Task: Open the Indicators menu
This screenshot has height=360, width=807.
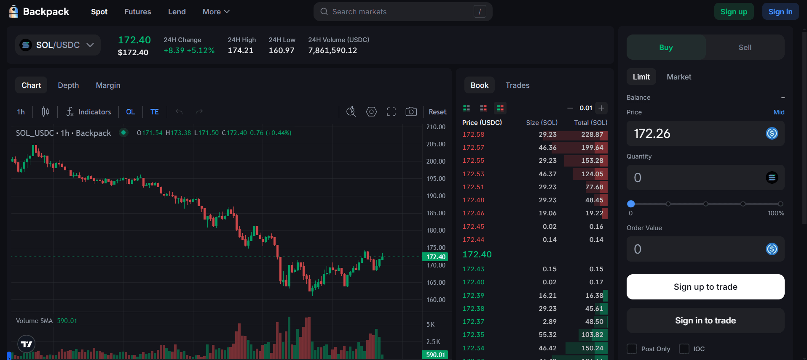Action: click(x=89, y=112)
